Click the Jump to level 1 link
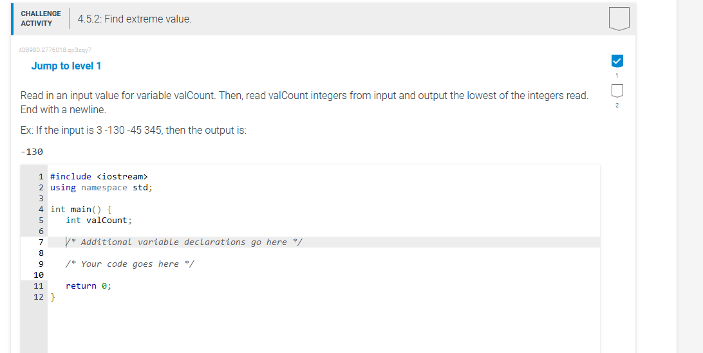The image size is (703, 353). [66, 66]
